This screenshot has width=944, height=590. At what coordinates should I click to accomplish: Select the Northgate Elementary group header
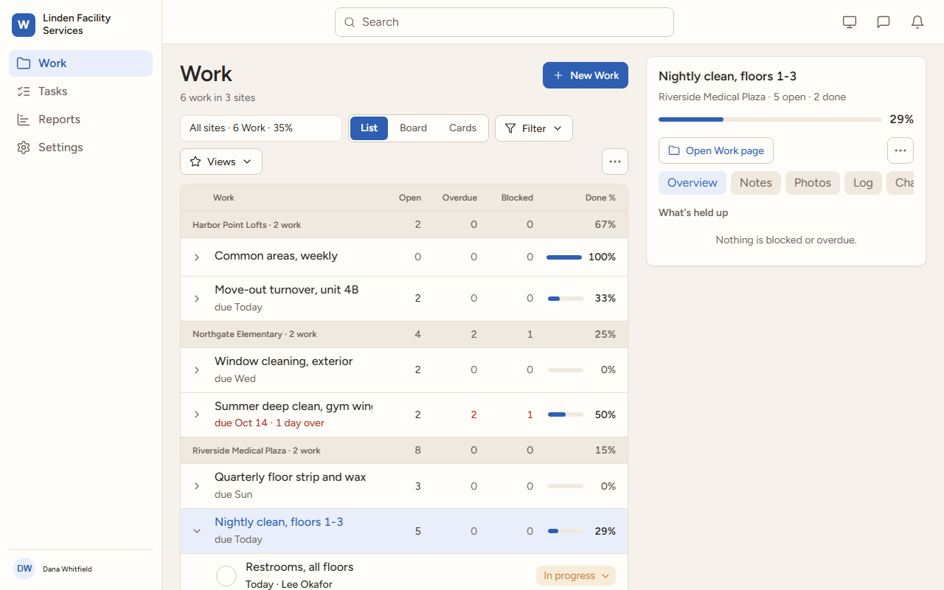404,335
